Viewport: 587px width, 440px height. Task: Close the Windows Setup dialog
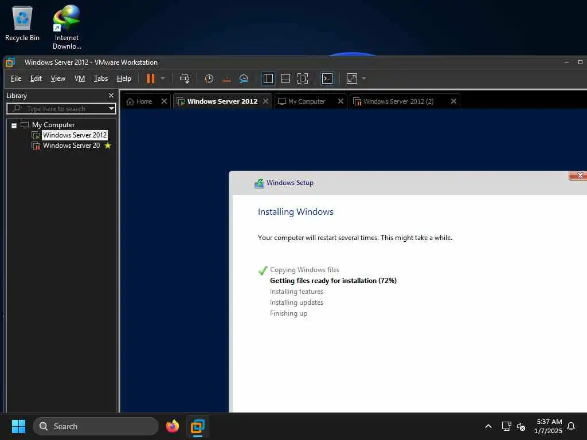coord(579,175)
